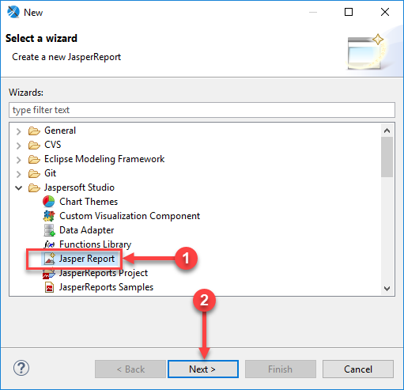Collapse the Jaspersoft Studio category

[x=18, y=188]
